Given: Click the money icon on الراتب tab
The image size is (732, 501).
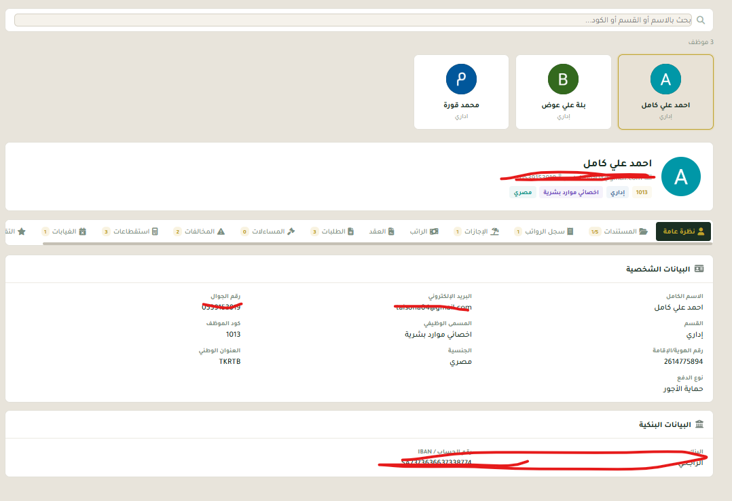Looking at the screenshot, I should pyautogui.click(x=434, y=231).
